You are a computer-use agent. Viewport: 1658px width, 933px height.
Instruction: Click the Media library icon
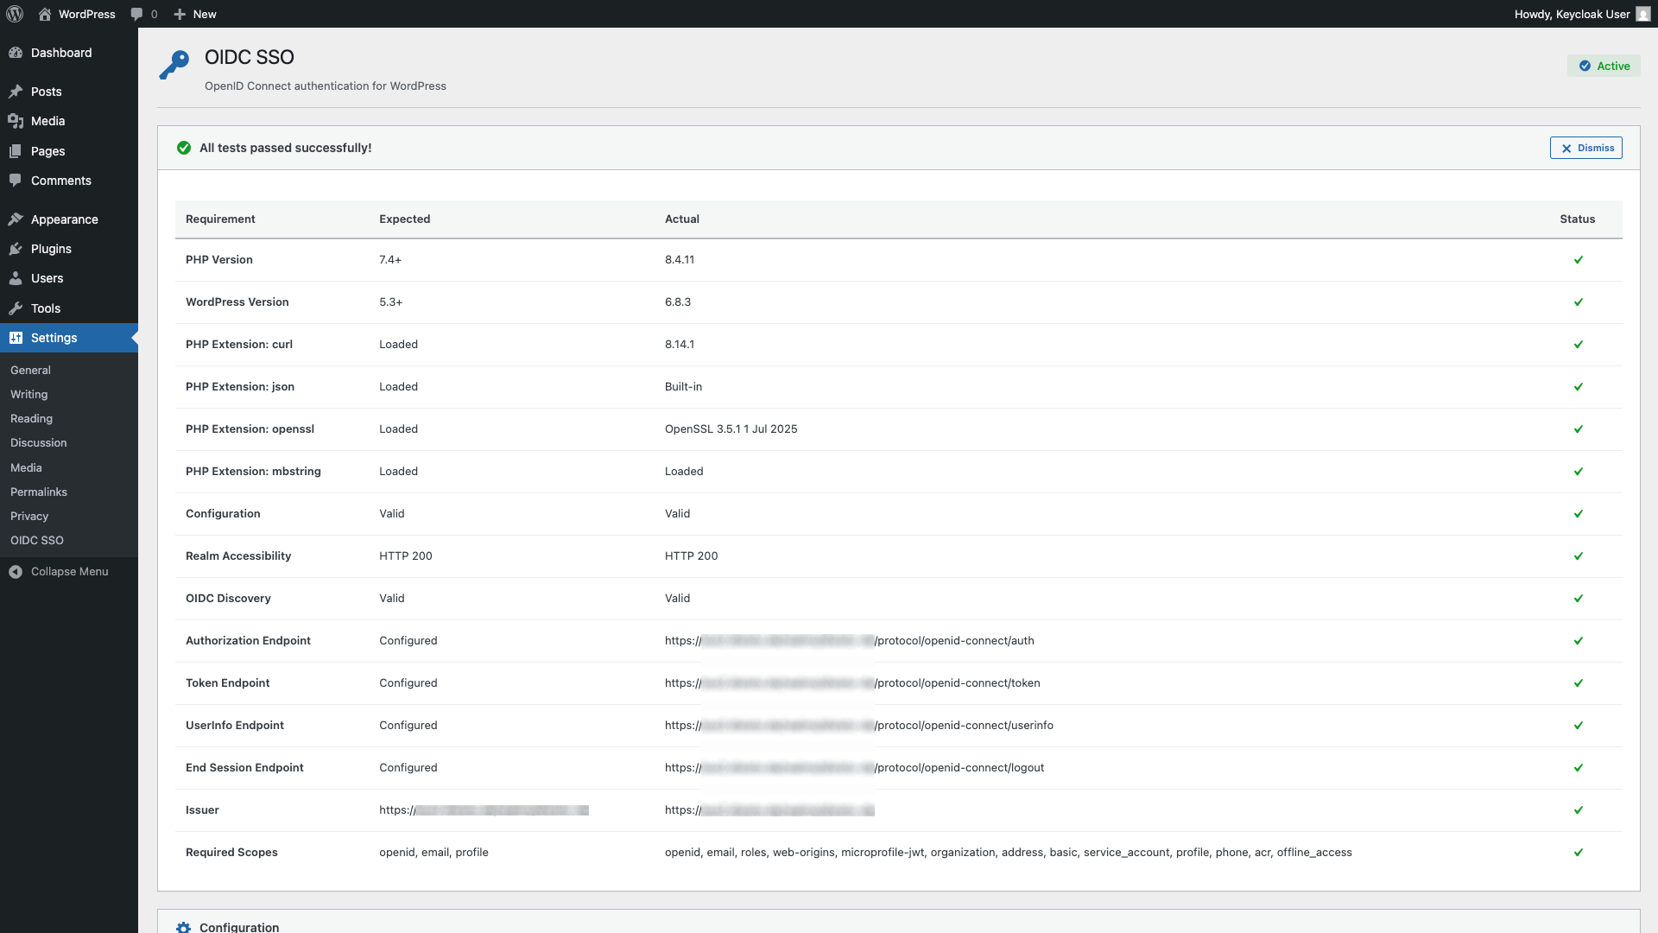tap(16, 121)
